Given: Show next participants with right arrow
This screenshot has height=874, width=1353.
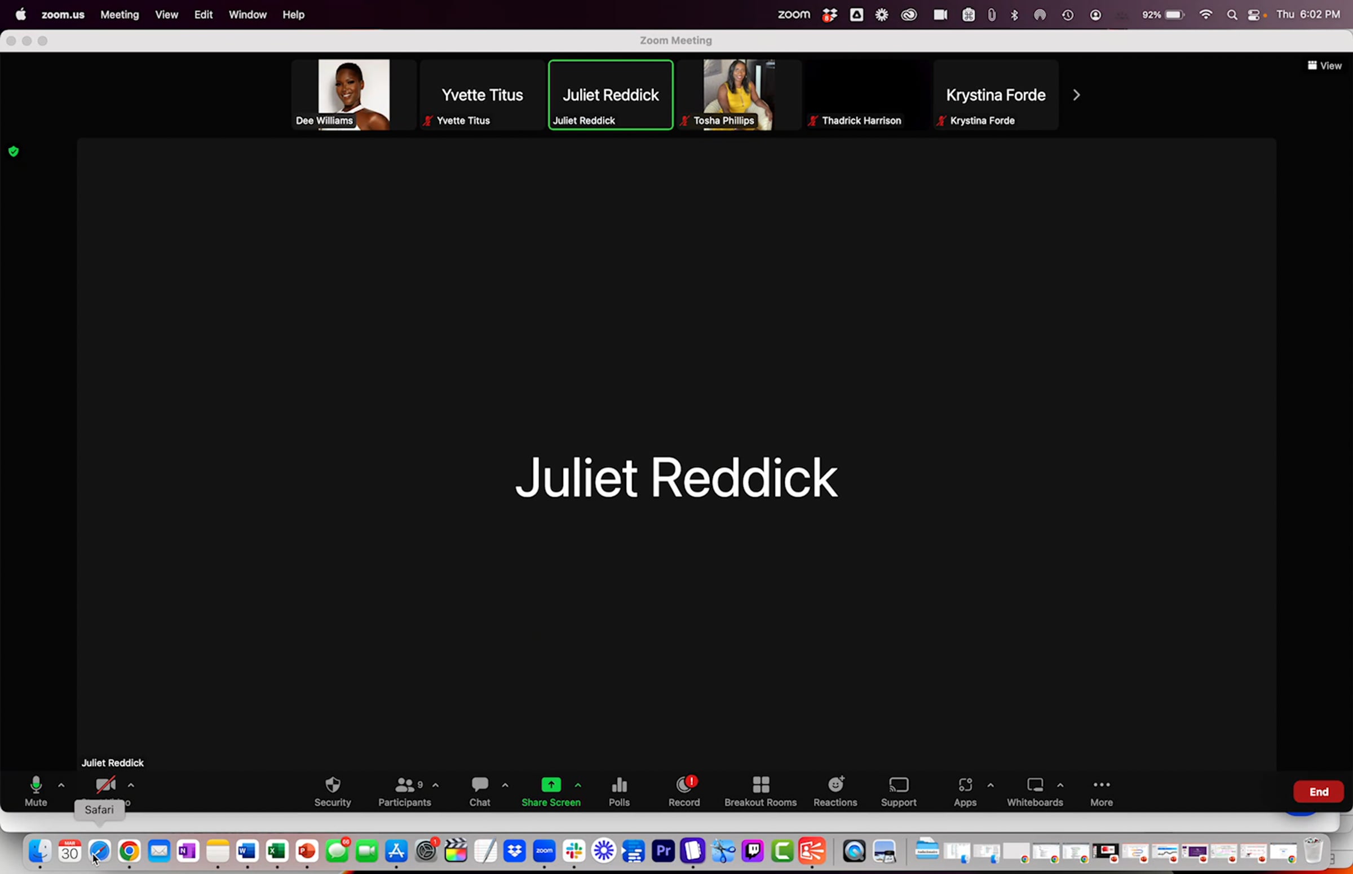Looking at the screenshot, I should click(x=1076, y=95).
